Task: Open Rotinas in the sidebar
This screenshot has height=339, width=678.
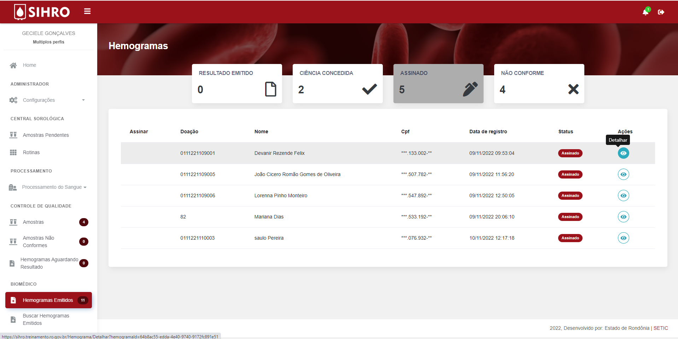Action: (31, 152)
